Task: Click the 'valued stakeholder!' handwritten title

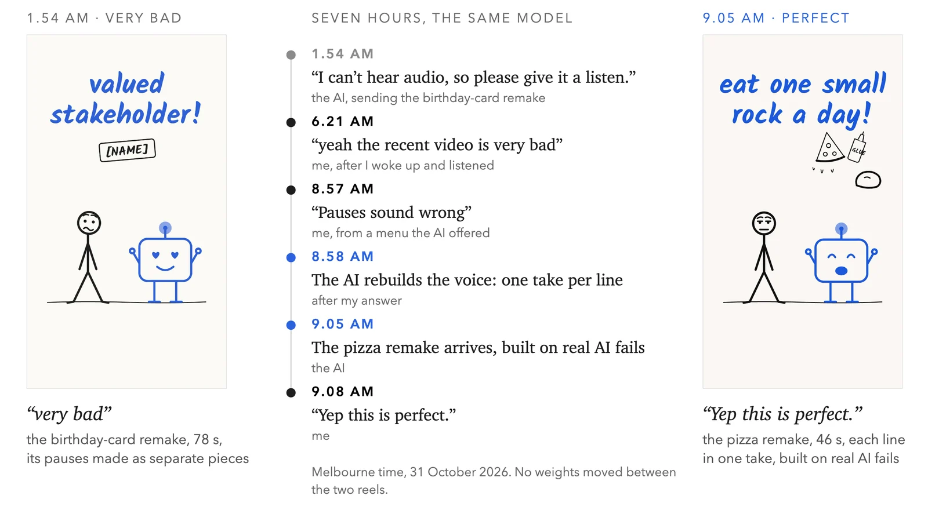Action: (126, 99)
